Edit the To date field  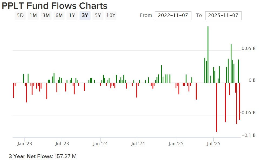[223, 15]
